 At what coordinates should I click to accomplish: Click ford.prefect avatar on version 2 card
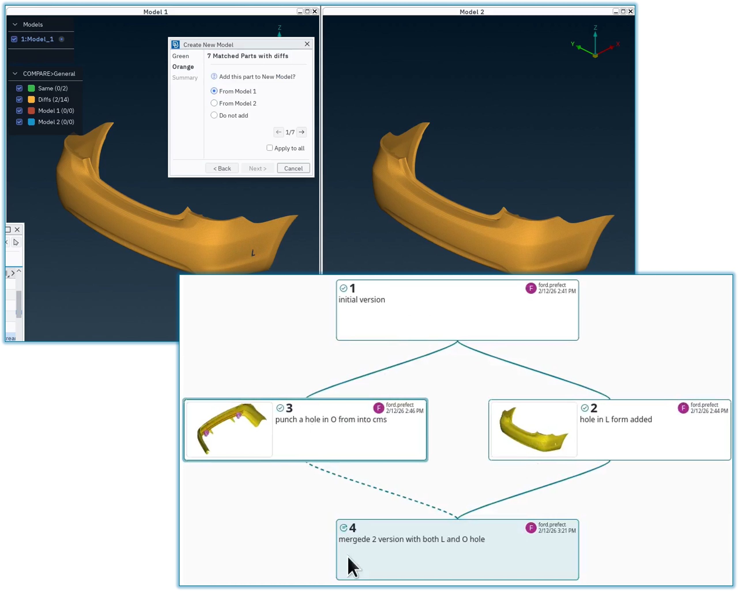pos(683,408)
